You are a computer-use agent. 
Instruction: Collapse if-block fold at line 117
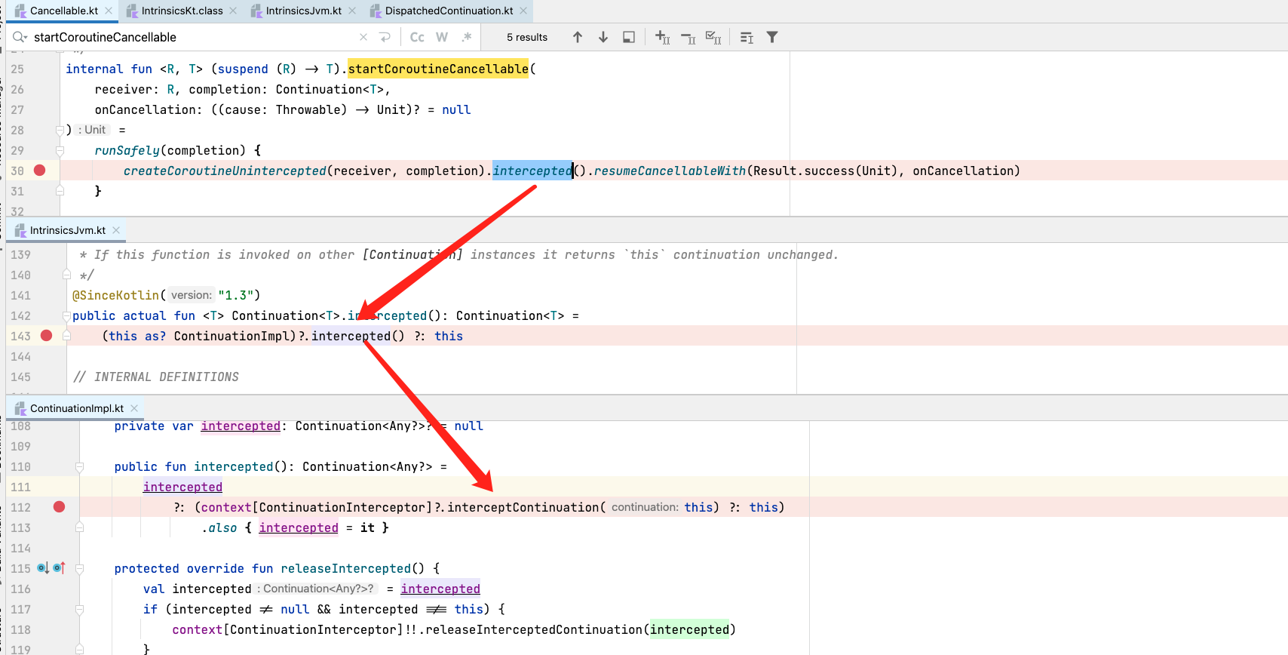point(79,609)
